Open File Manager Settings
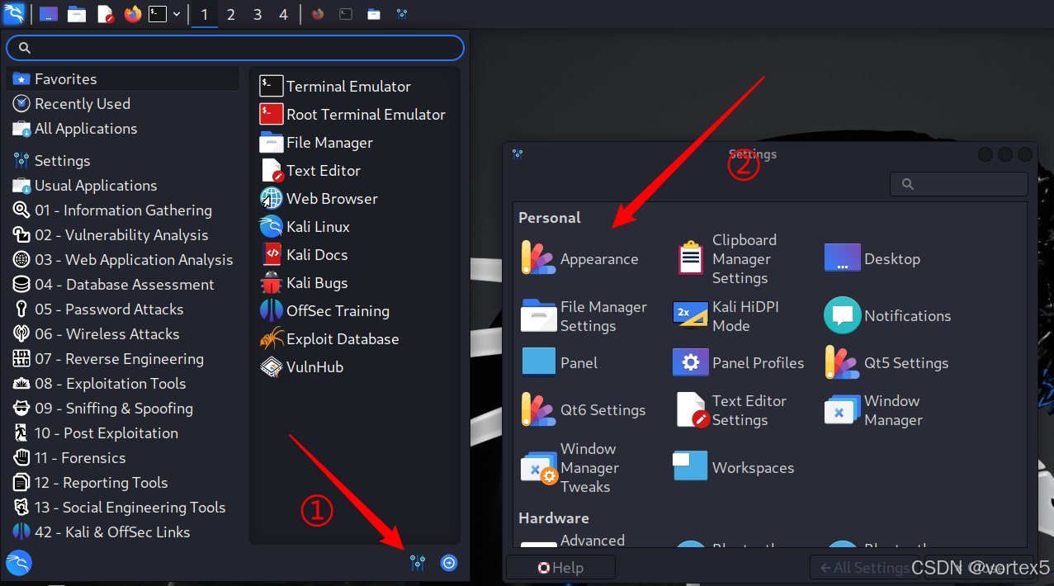Screen dimensions: 1054x586 tap(585, 316)
